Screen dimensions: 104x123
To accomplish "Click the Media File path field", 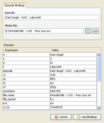I will 44,31.
